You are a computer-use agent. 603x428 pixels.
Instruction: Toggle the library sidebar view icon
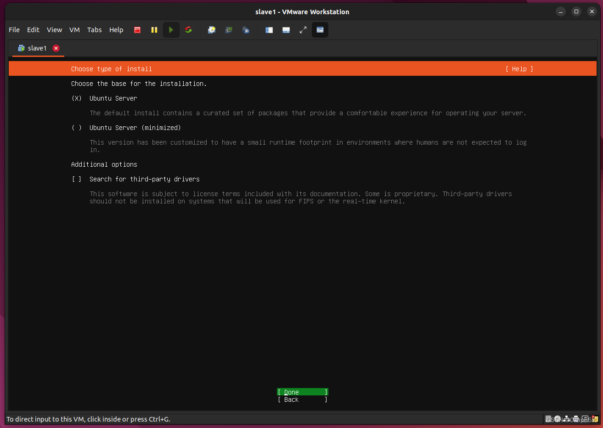[x=269, y=30]
